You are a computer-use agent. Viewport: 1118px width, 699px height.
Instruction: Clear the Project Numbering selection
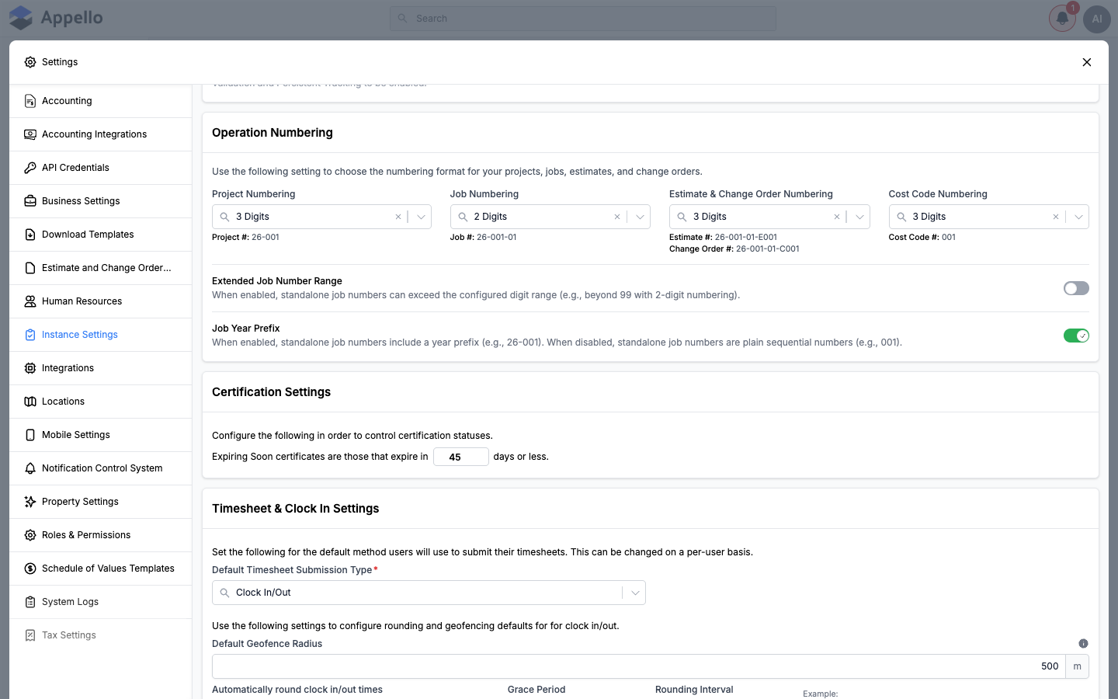pos(398,217)
